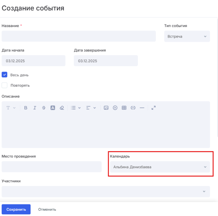
Task: Apply italic formatting in description toolbar
Action: click(x=35, y=108)
